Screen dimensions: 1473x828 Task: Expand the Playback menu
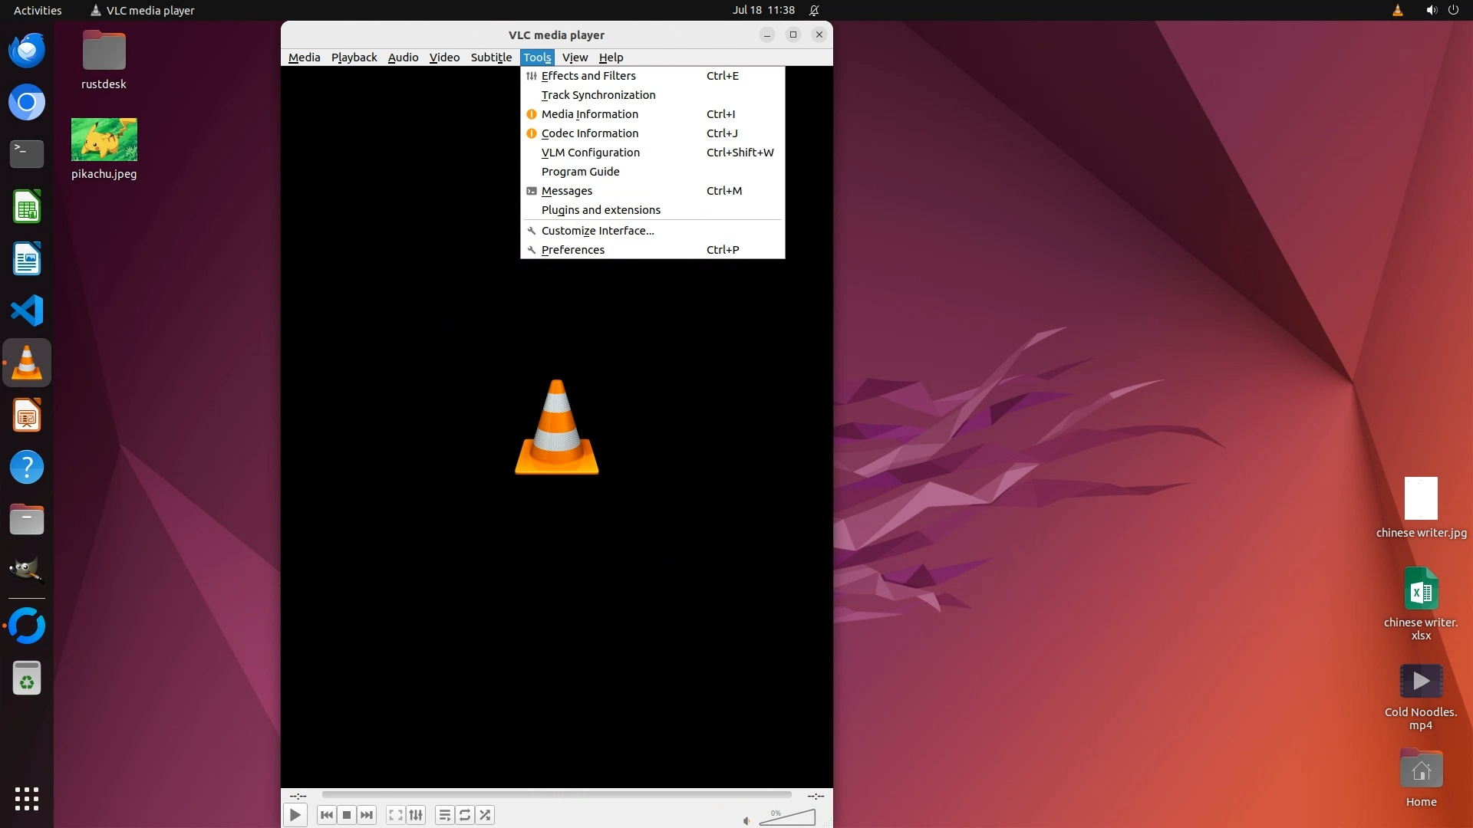tap(354, 58)
